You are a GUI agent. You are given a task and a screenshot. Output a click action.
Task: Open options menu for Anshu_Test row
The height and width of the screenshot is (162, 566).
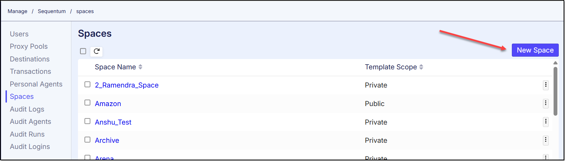pos(546,122)
